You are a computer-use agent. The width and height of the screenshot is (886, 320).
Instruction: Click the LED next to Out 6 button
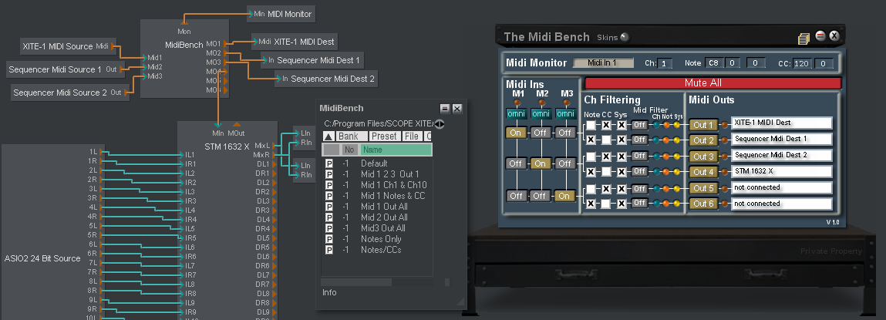[724, 204]
